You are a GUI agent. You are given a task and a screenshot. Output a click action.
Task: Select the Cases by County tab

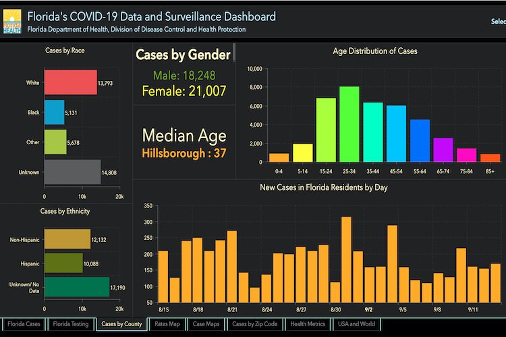[121, 324]
